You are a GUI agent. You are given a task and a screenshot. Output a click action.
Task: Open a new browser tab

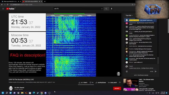pyautogui.click(x=45, y=2)
